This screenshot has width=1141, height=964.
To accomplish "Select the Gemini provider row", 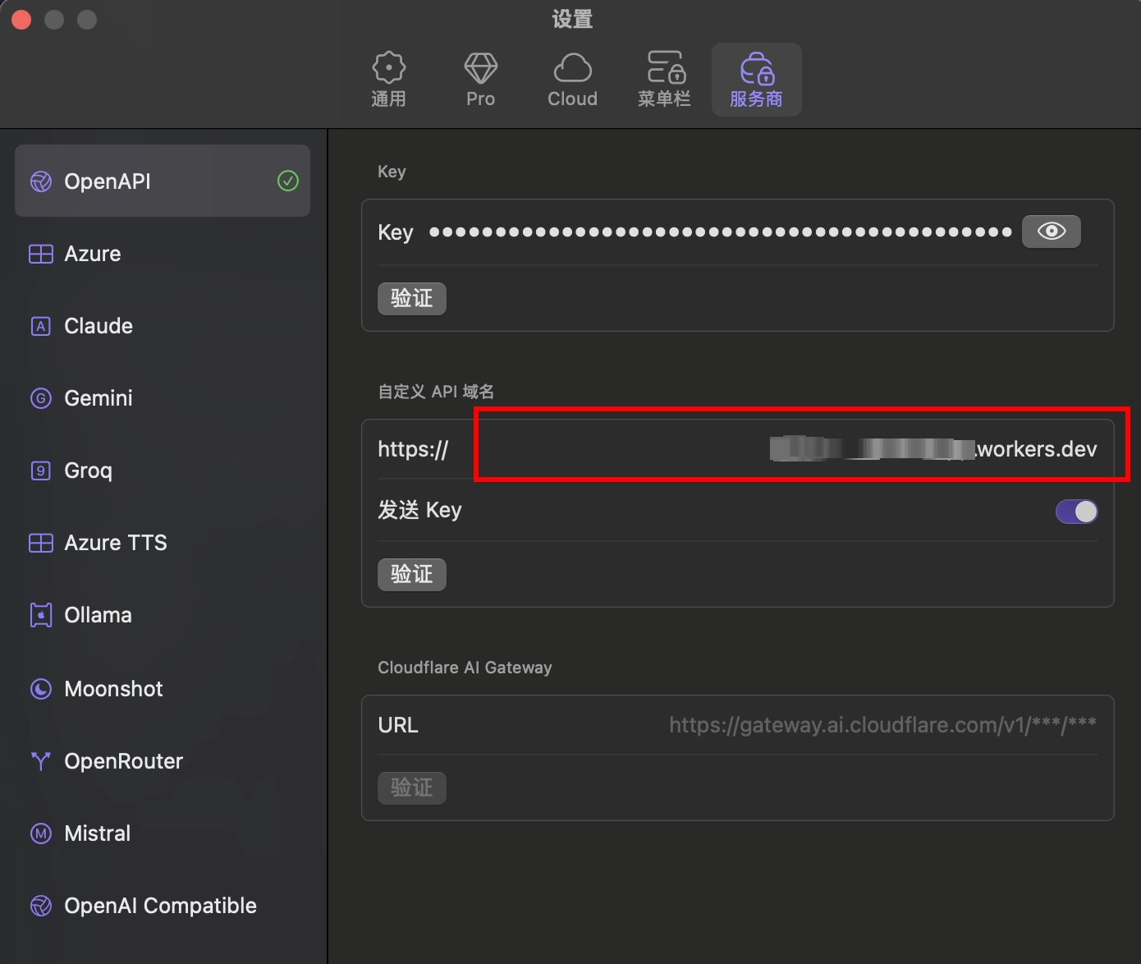I will [163, 398].
